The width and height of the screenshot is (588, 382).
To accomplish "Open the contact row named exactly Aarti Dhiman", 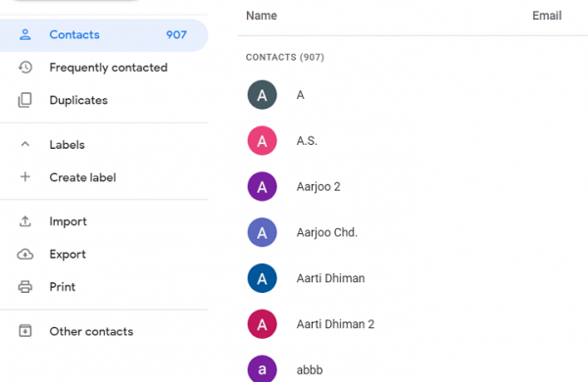I will 330,278.
